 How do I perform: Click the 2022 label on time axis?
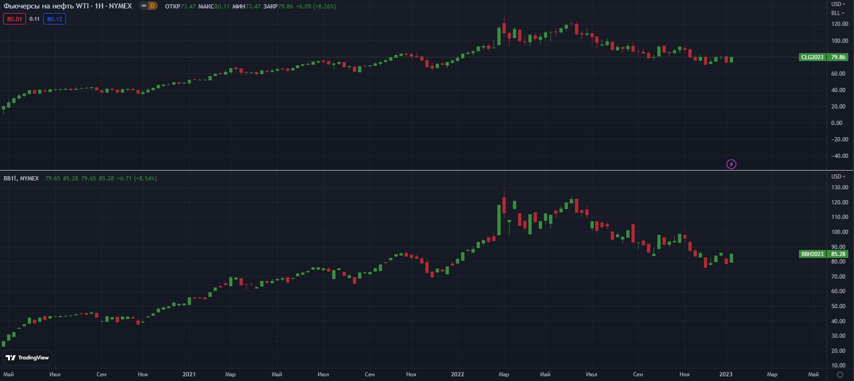pyautogui.click(x=457, y=374)
